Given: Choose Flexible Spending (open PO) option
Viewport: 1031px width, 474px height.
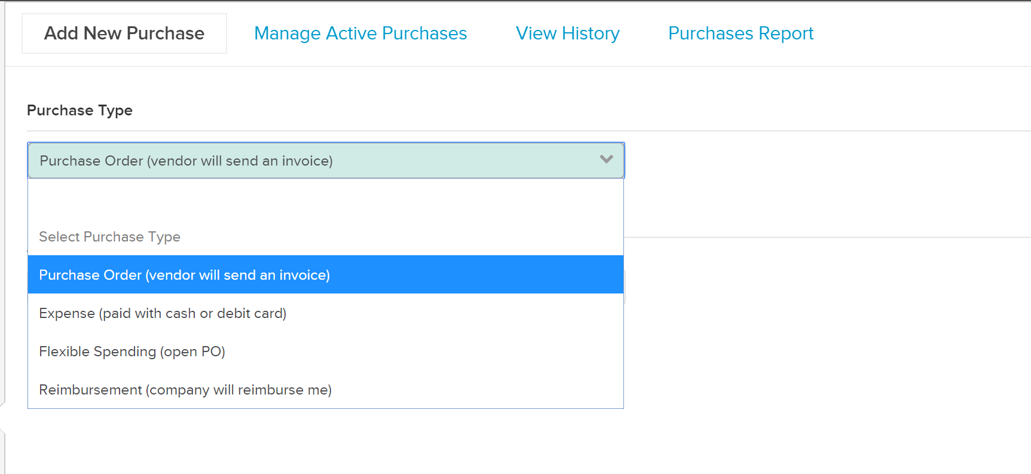Looking at the screenshot, I should pyautogui.click(x=326, y=351).
